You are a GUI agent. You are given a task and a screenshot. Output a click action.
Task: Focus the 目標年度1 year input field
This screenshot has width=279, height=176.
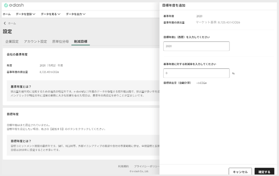tap(197, 46)
